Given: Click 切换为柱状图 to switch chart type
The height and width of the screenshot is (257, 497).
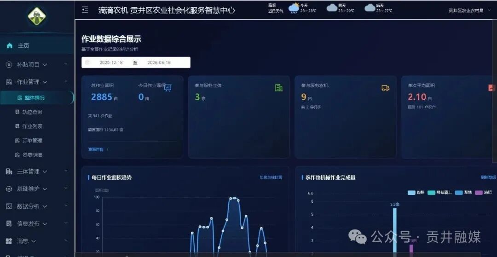Looking at the screenshot, I should (271, 177).
